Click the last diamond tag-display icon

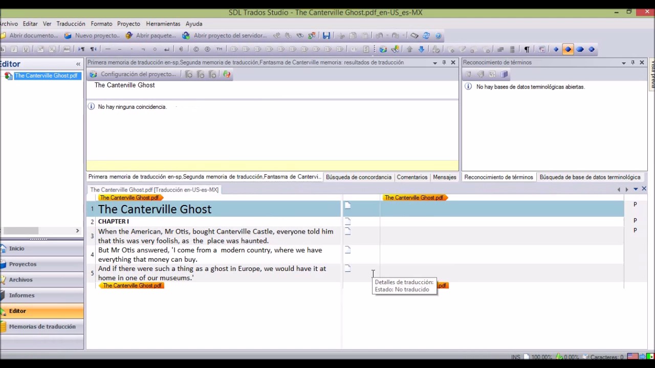[x=592, y=50]
